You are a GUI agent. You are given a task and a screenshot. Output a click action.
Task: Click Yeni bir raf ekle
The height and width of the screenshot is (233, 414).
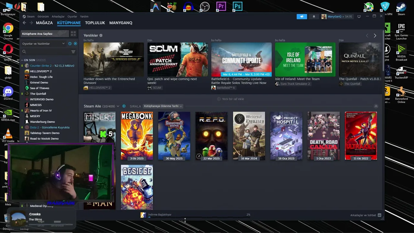230,99
